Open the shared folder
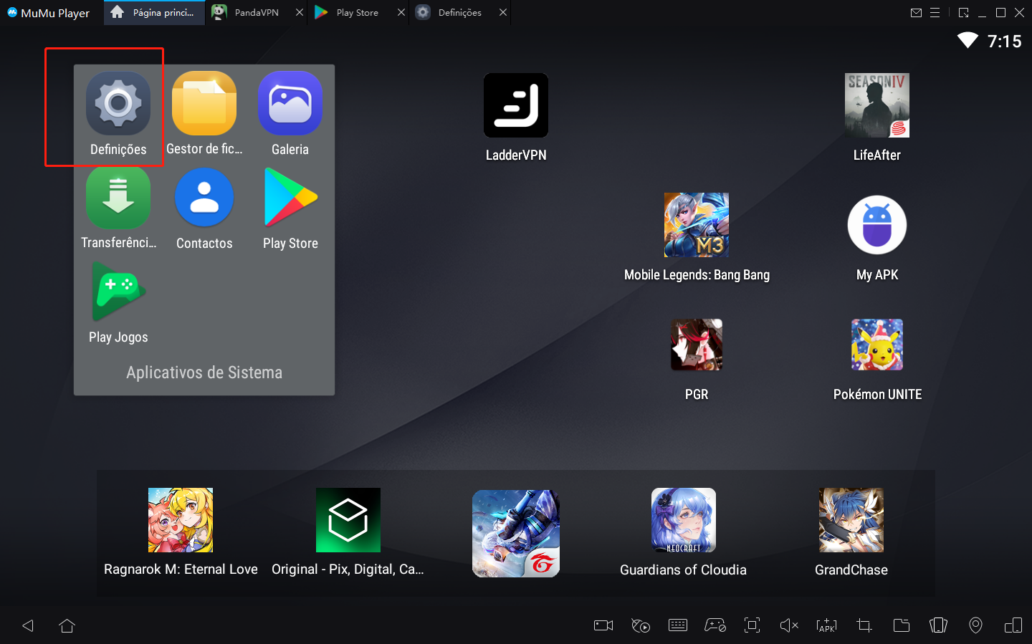 click(901, 625)
